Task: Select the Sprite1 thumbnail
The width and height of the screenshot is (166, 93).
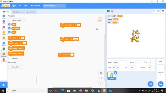Action: tap(112, 76)
